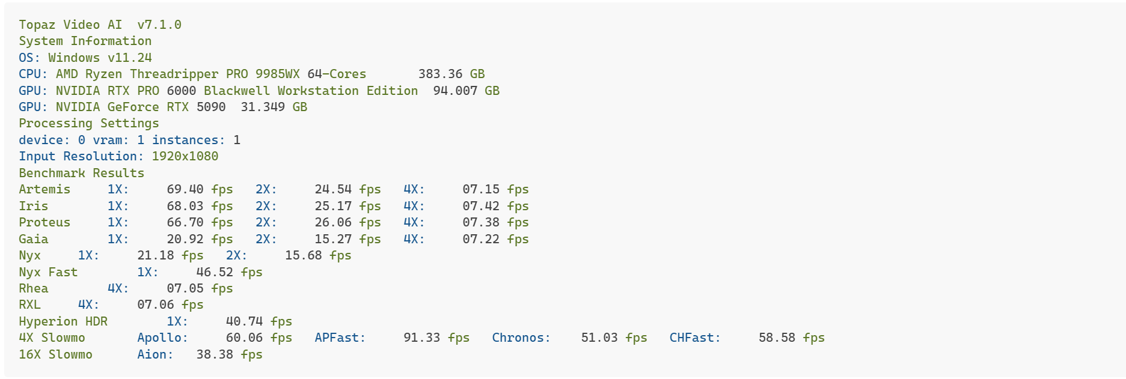
Task: Click the Artemis 1X value 69.40
Action: [x=185, y=189]
